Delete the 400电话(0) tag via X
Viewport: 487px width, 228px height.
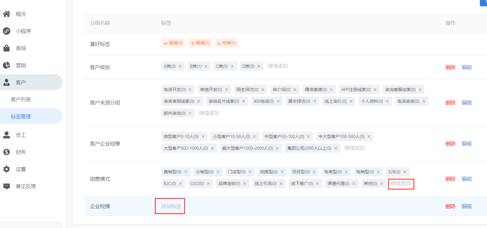[279, 101]
